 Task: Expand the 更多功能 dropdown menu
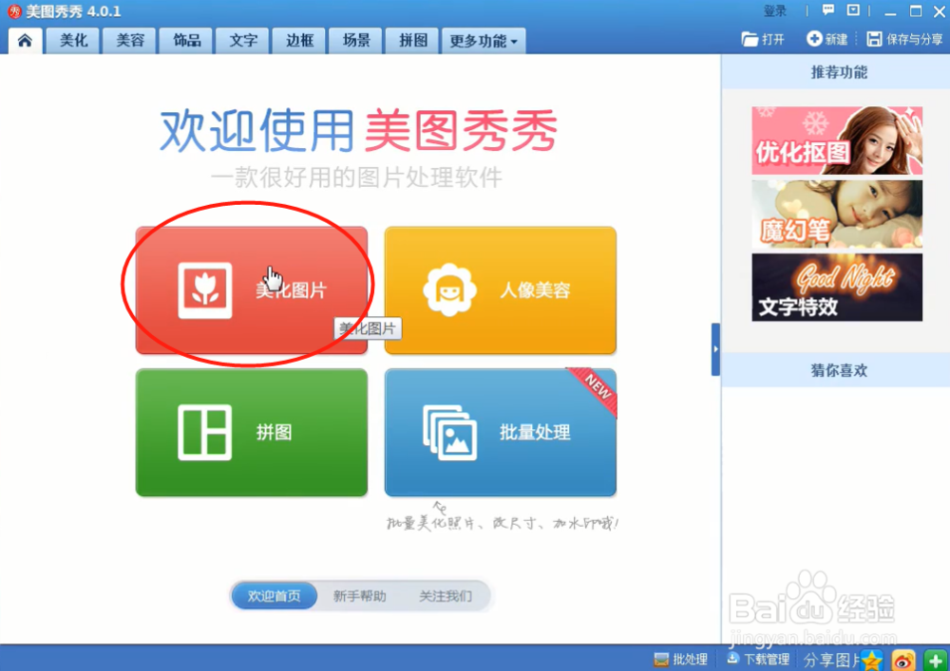(484, 41)
